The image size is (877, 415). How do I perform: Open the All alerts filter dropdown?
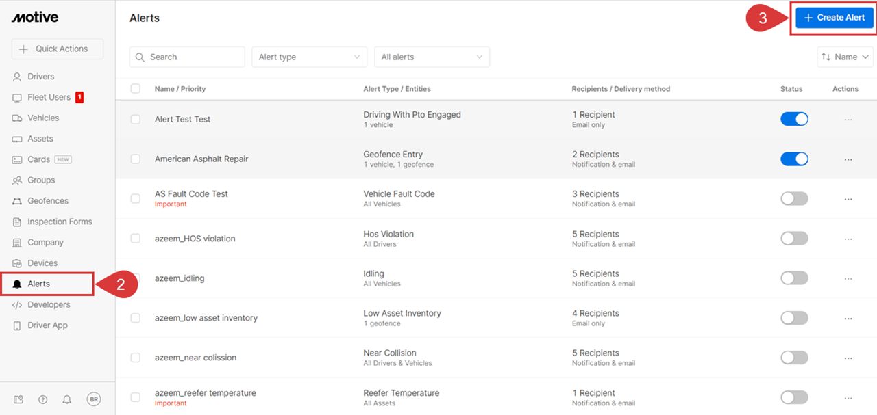coord(432,57)
